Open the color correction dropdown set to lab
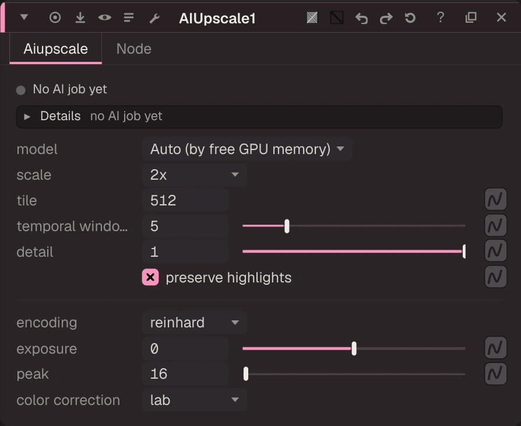The height and width of the screenshot is (426, 521). tap(195, 400)
